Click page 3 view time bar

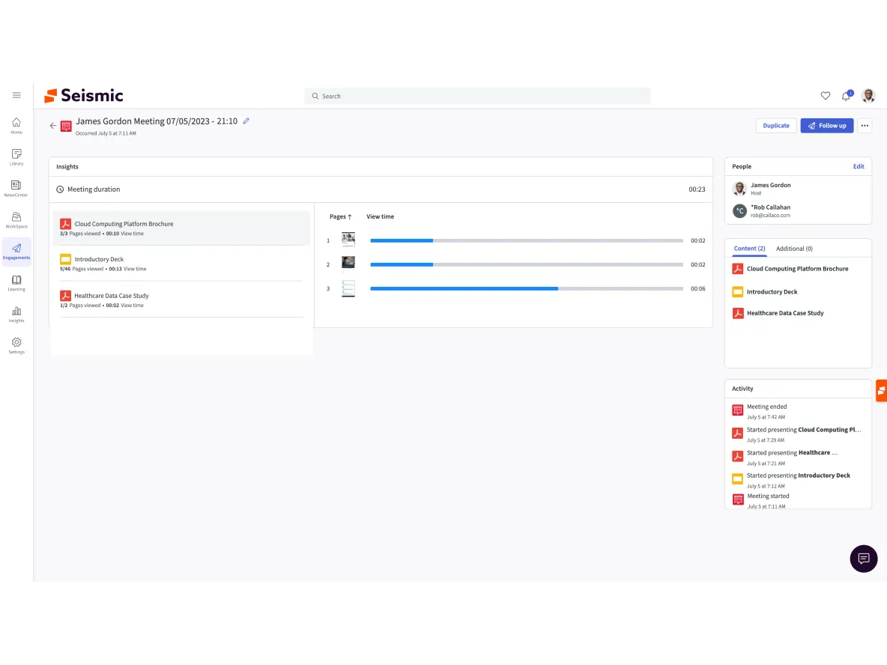click(527, 288)
